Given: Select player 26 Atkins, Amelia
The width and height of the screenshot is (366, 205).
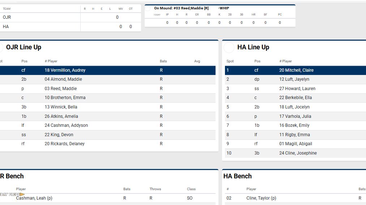Looking at the screenshot, I should pos(61,116).
